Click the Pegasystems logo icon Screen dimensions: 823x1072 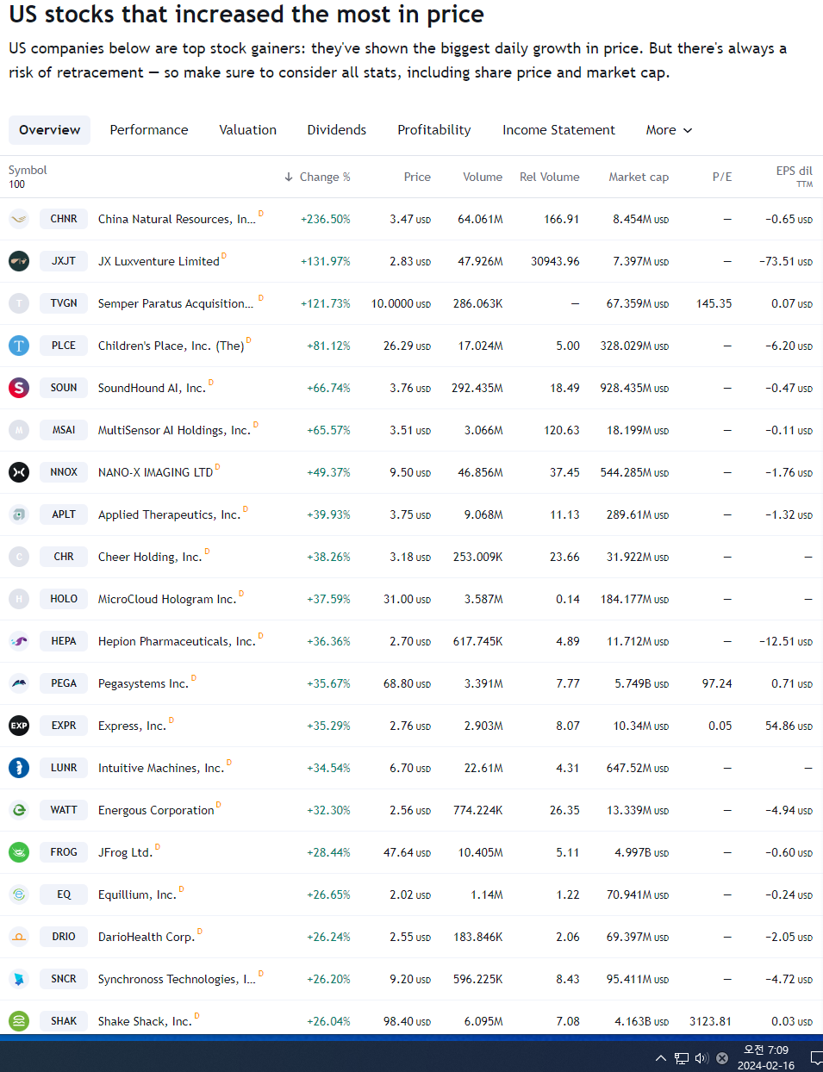point(19,683)
